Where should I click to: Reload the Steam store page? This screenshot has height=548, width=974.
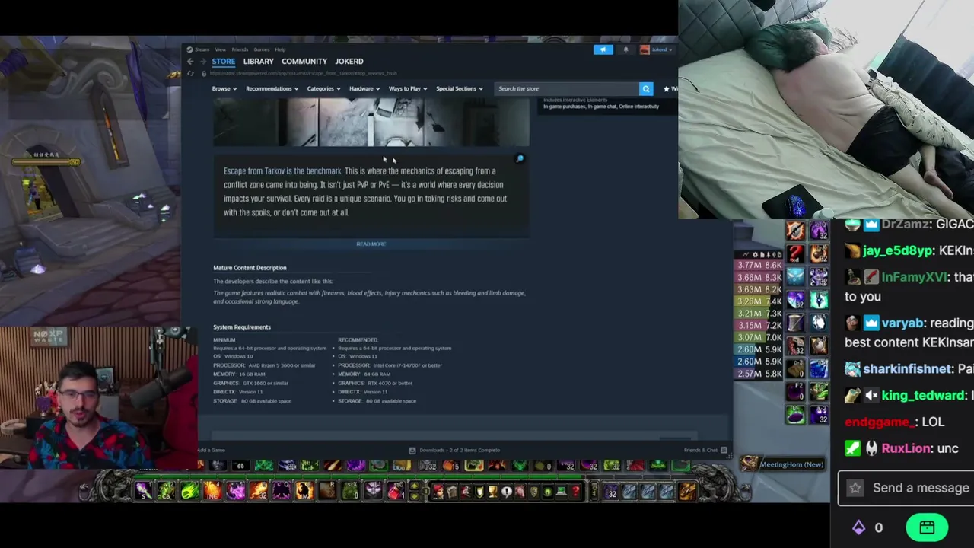click(x=191, y=73)
